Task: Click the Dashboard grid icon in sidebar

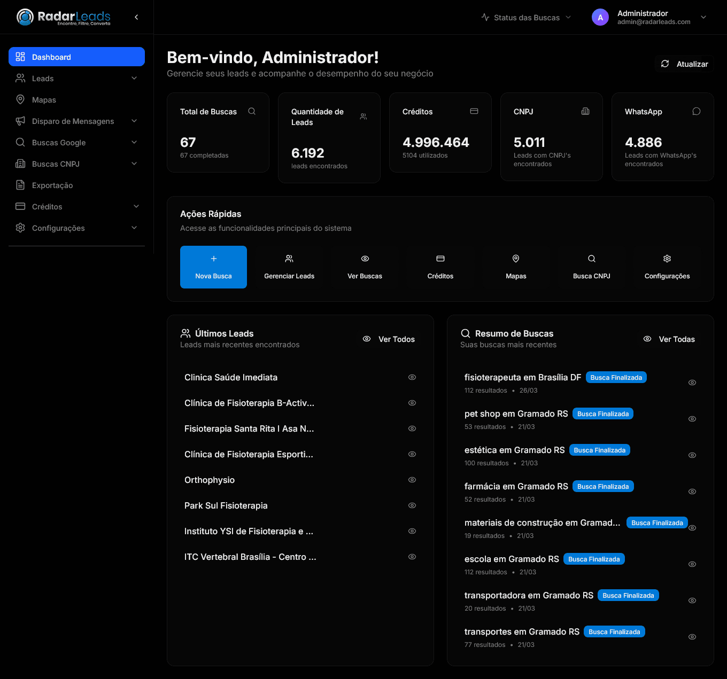Action: pyautogui.click(x=20, y=57)
